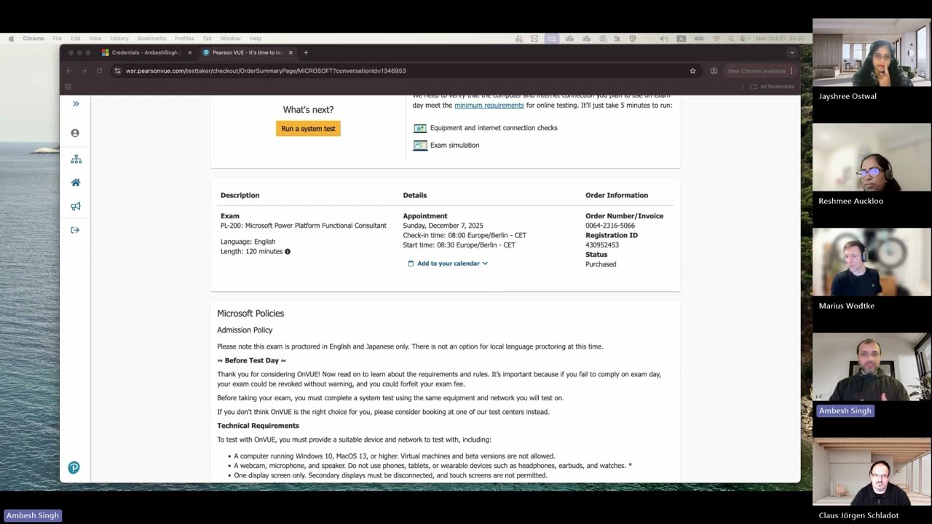
Task: Click the calendar icon beside Add to your calendar
Action: point(411,263)
